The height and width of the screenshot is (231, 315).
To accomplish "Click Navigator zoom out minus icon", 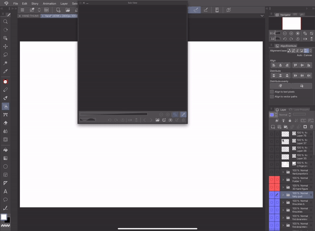I will pos(285,34).
